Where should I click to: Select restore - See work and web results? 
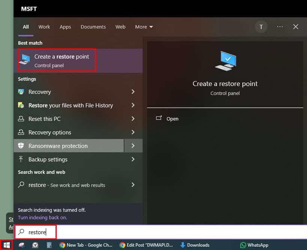click(x=69, y=185)
